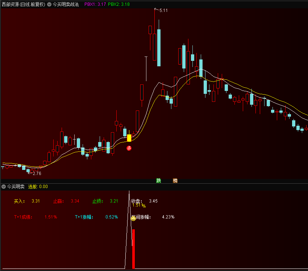Click the T+1涨幅 label
The image size is (308, 271).
[x=84, y=217]
